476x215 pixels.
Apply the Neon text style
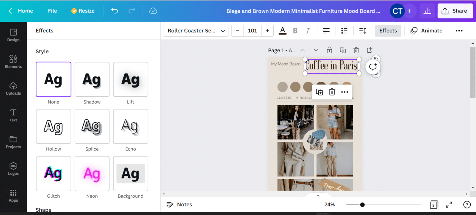92,174
